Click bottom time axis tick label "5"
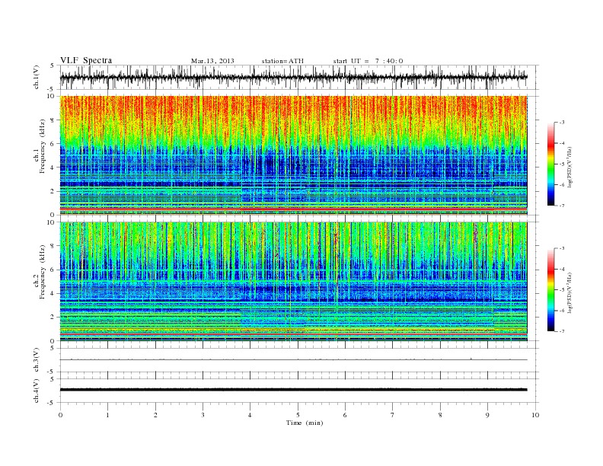 [x=298, y=415]
